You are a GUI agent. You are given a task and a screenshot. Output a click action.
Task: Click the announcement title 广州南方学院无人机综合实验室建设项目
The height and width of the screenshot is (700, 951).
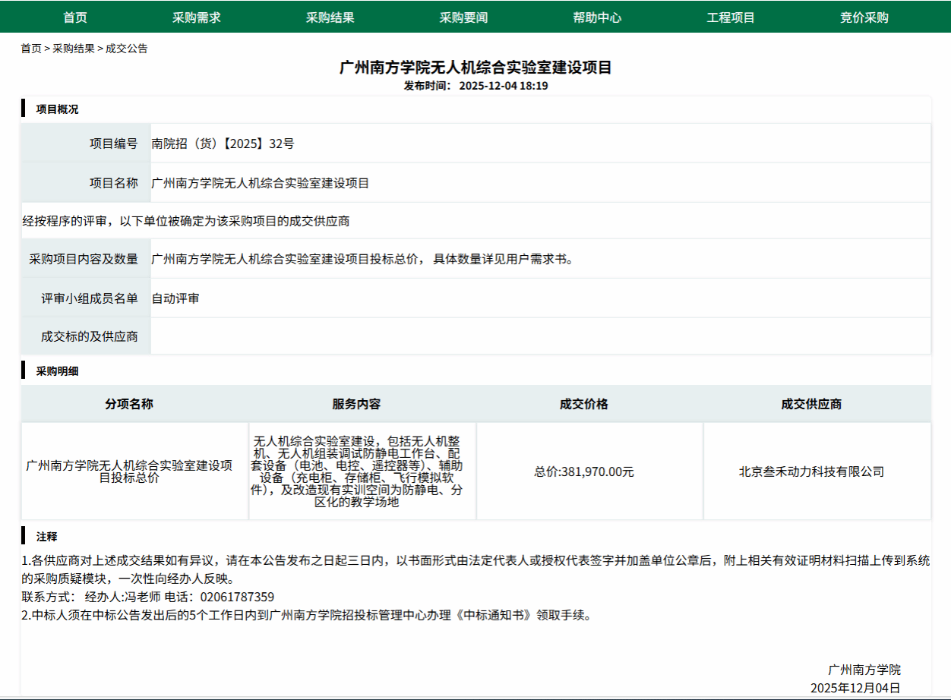[x=475, y=68]
